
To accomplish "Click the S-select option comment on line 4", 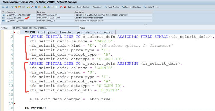I will click(136, 46).
